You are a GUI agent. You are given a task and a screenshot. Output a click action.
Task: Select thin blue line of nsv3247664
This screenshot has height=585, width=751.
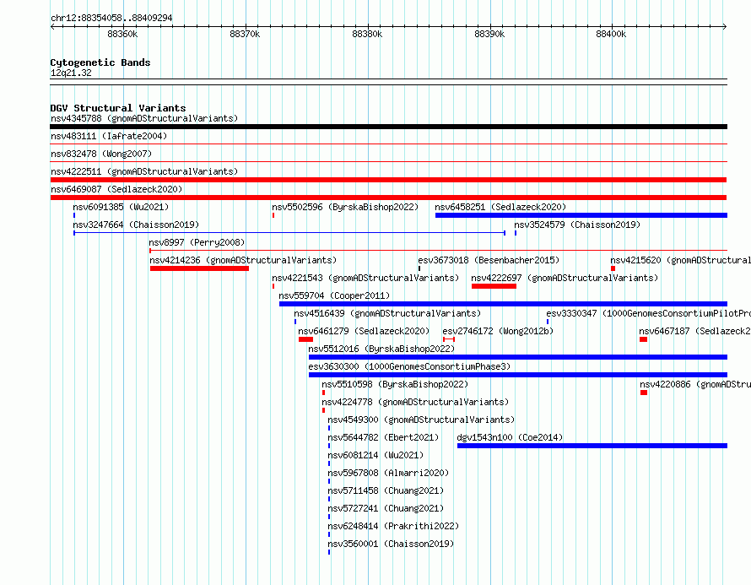point(289,233)
